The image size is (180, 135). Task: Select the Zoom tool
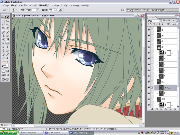click(x=7, y=58)
